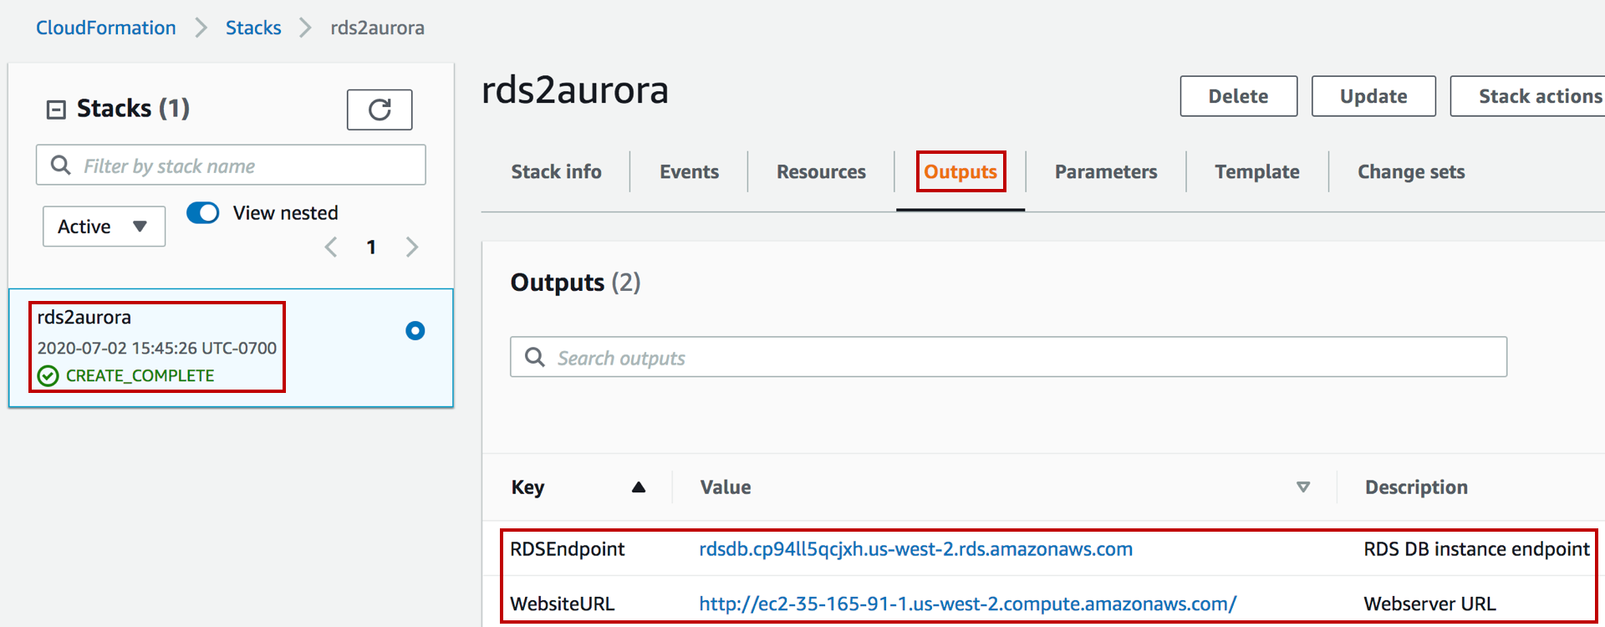Toggle the View nested switch
The width and height of the screenshot is (1605, 627).
pyautogui.click(x=202, y=212)
